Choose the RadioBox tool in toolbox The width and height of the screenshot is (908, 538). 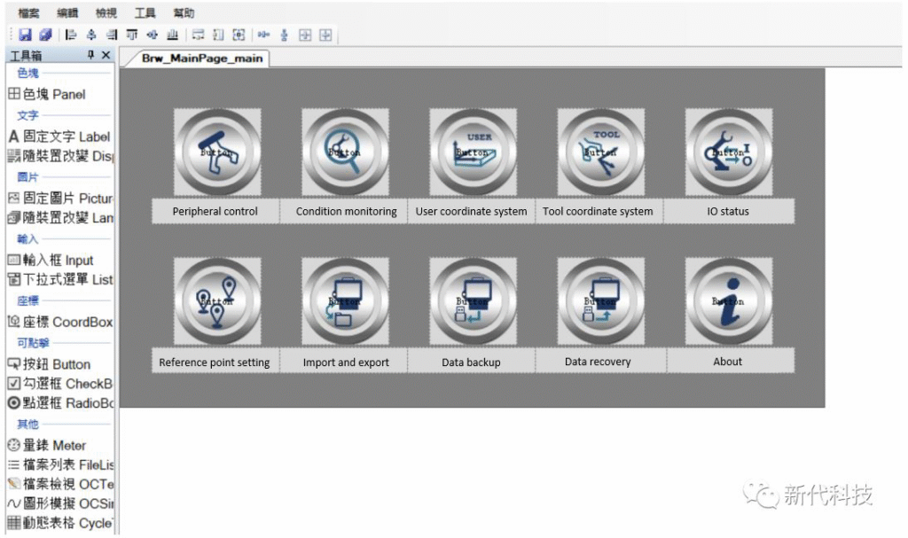(60, 403)
